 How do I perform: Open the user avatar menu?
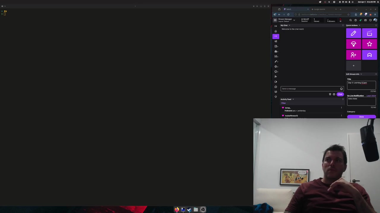coord(375,20)
